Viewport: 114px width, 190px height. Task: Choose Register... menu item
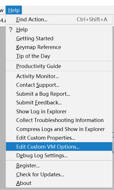pyautogui.click(x=59, y=166)
